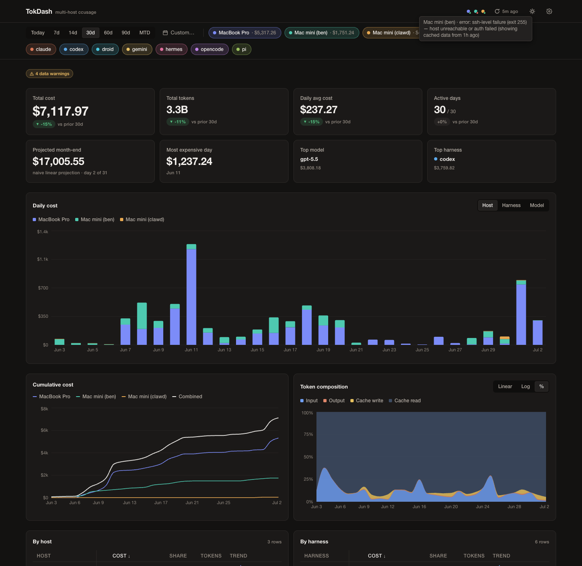Toggle Mac mini (ben) host filter chip
Screen dimensions: 582x566
click(322, 33)
